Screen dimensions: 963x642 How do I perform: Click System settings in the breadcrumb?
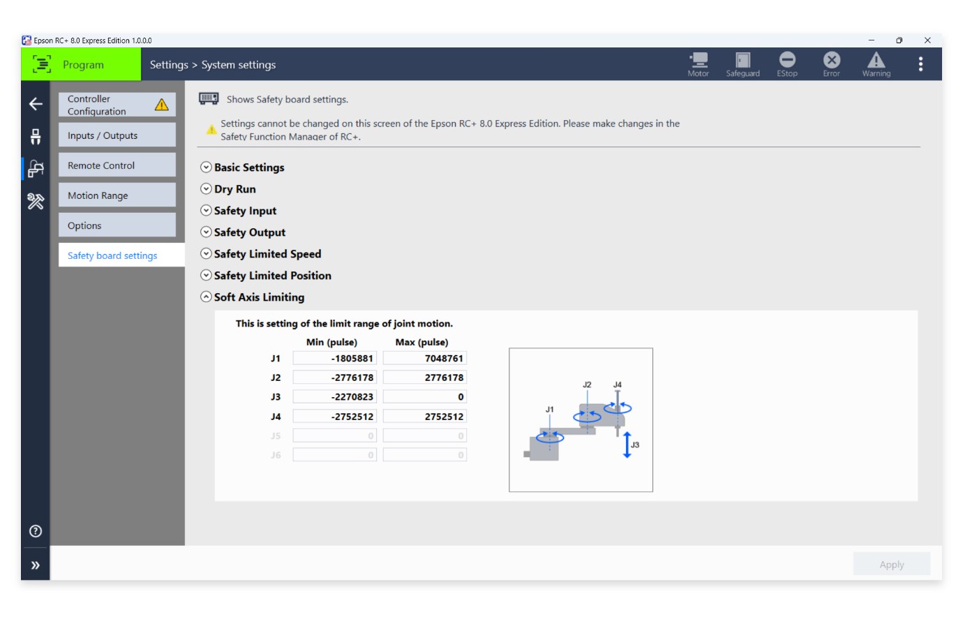click(x=239, y=64)
